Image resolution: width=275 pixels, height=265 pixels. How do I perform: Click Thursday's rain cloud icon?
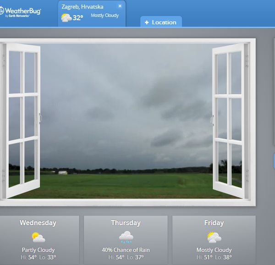(x=126, y=237)
